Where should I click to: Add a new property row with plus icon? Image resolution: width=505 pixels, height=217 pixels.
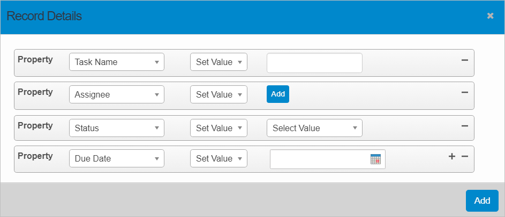tap(451, 156)
